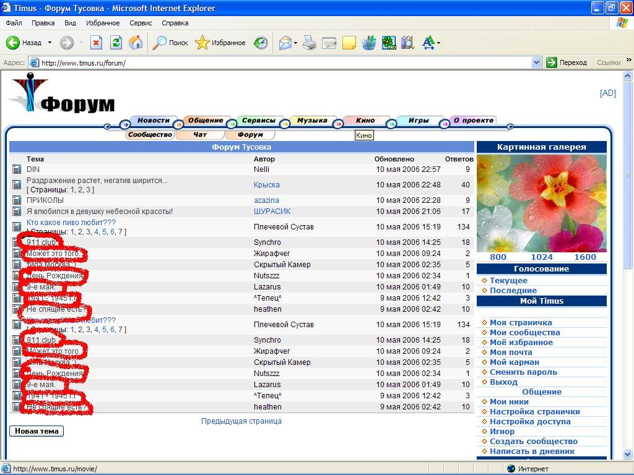634x475 pixels.
Task: Switch to the Музыка navigation tab
Action: coord(311,121)
